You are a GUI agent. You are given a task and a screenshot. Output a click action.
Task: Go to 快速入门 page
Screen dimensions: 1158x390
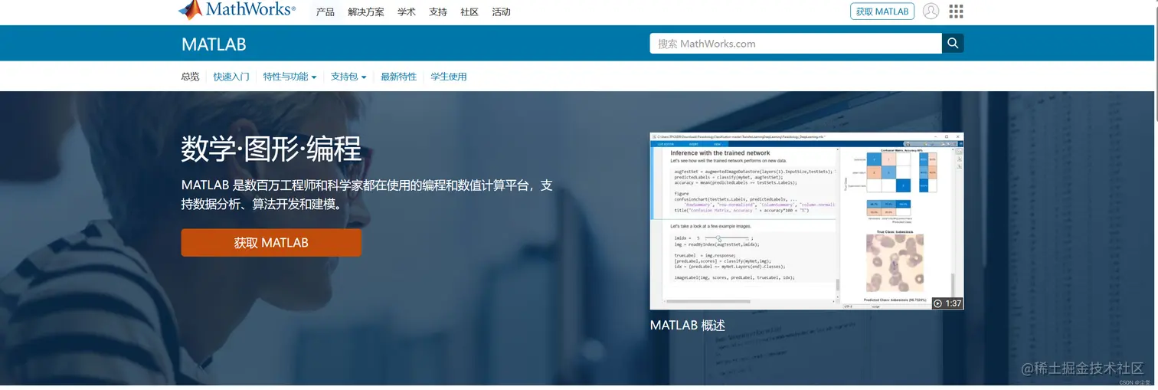click(x=231, y=77)
